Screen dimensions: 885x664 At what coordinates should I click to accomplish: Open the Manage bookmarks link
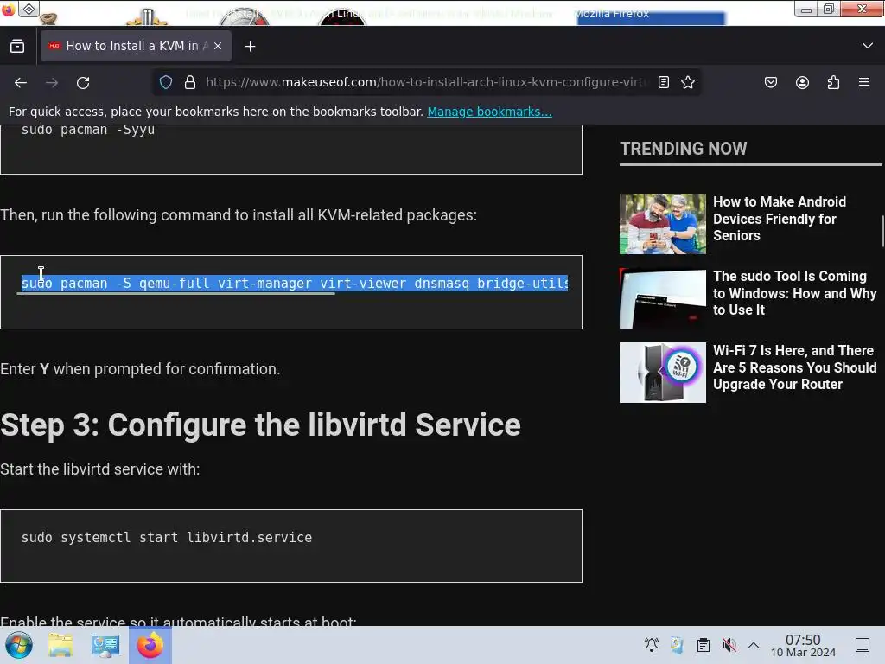click(x=489, y=112)
